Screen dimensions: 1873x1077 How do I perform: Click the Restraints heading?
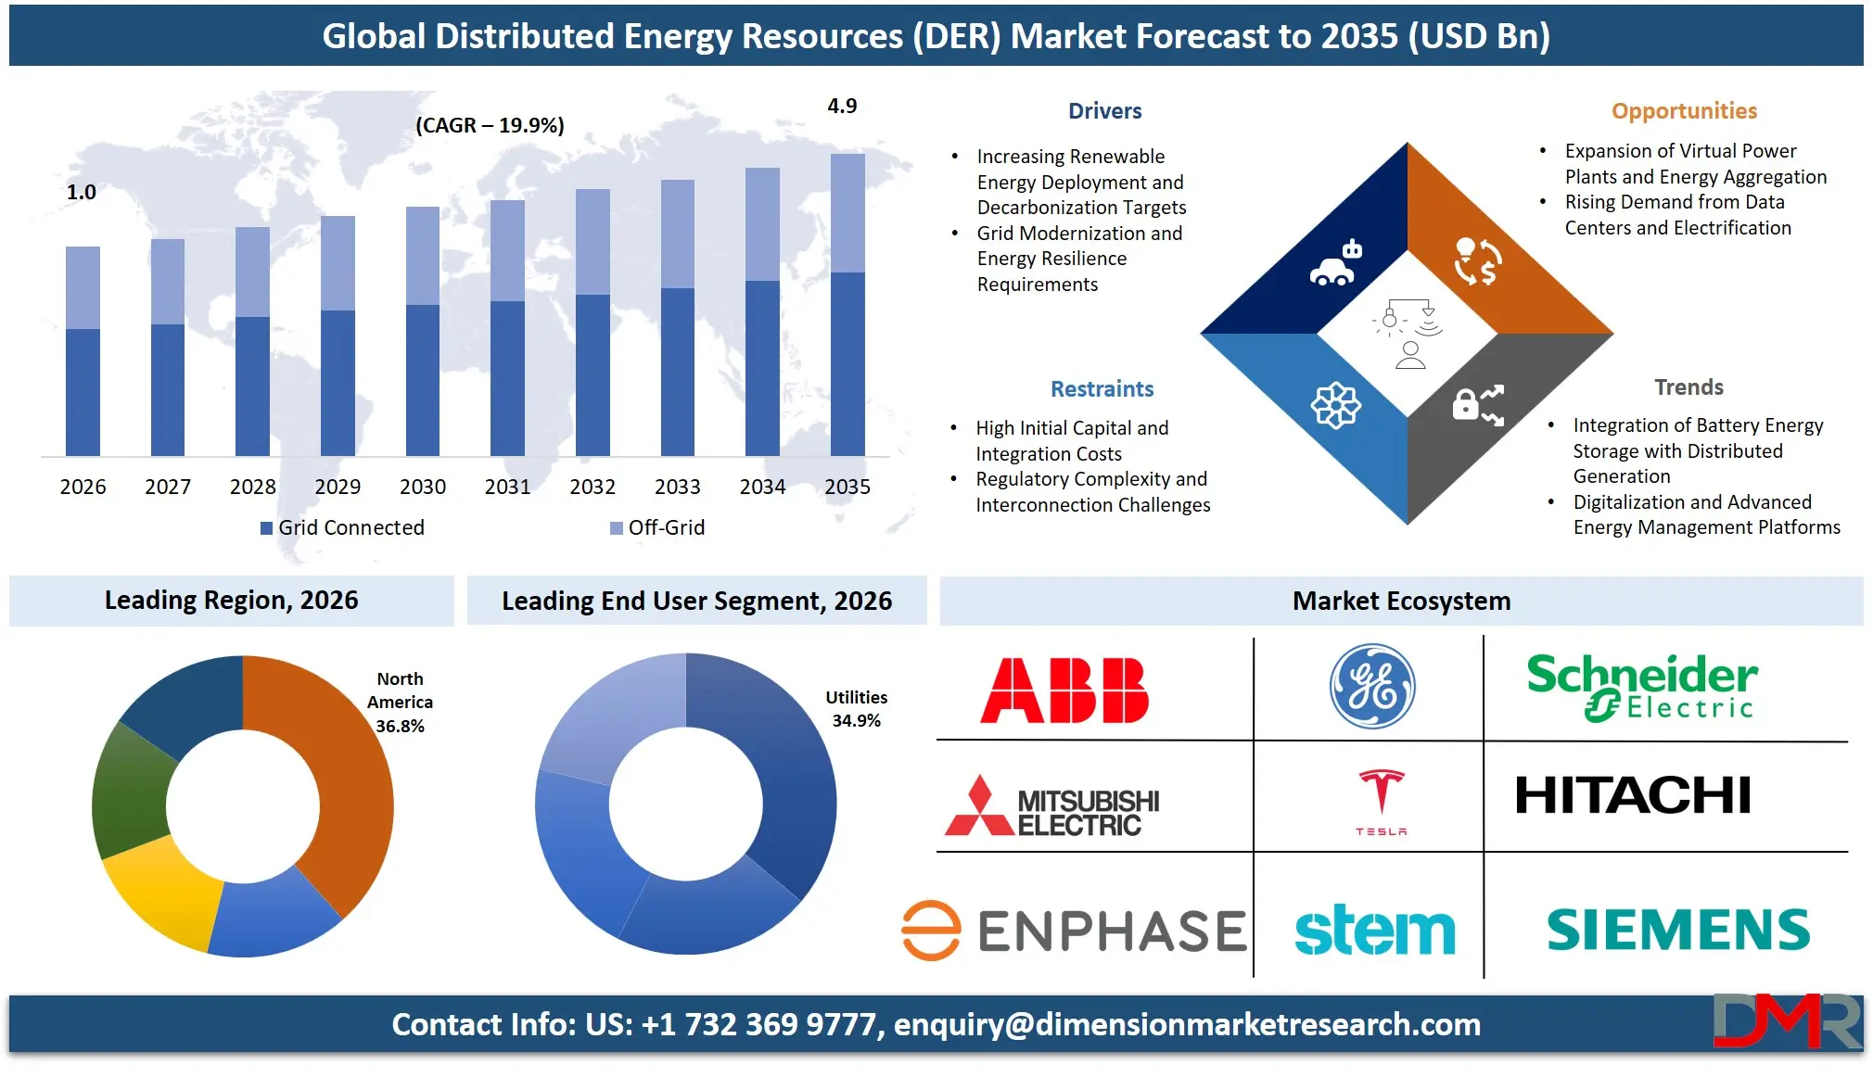click(1102, 389)
